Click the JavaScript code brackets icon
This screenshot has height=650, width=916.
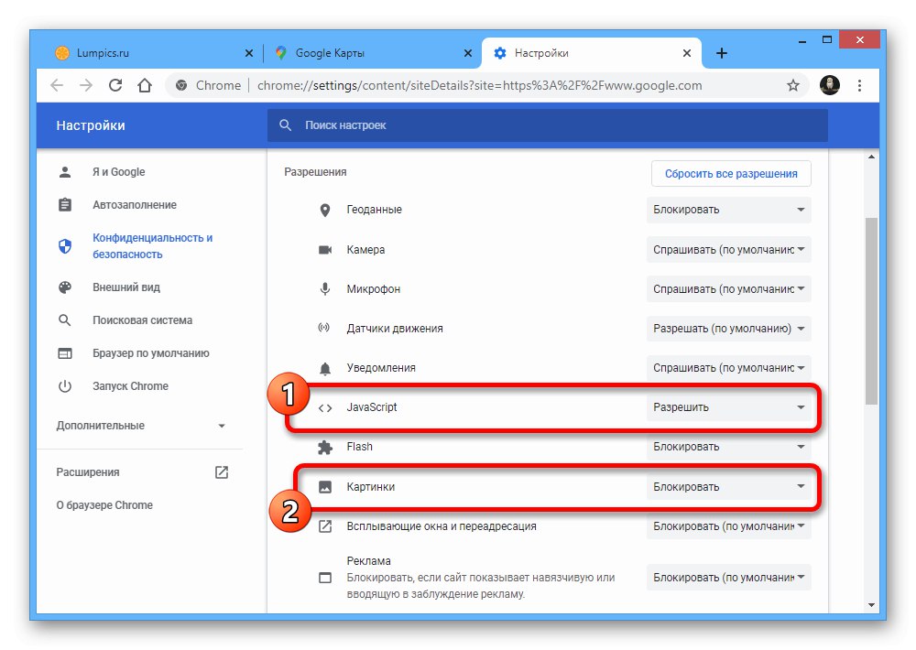point(325,407)
